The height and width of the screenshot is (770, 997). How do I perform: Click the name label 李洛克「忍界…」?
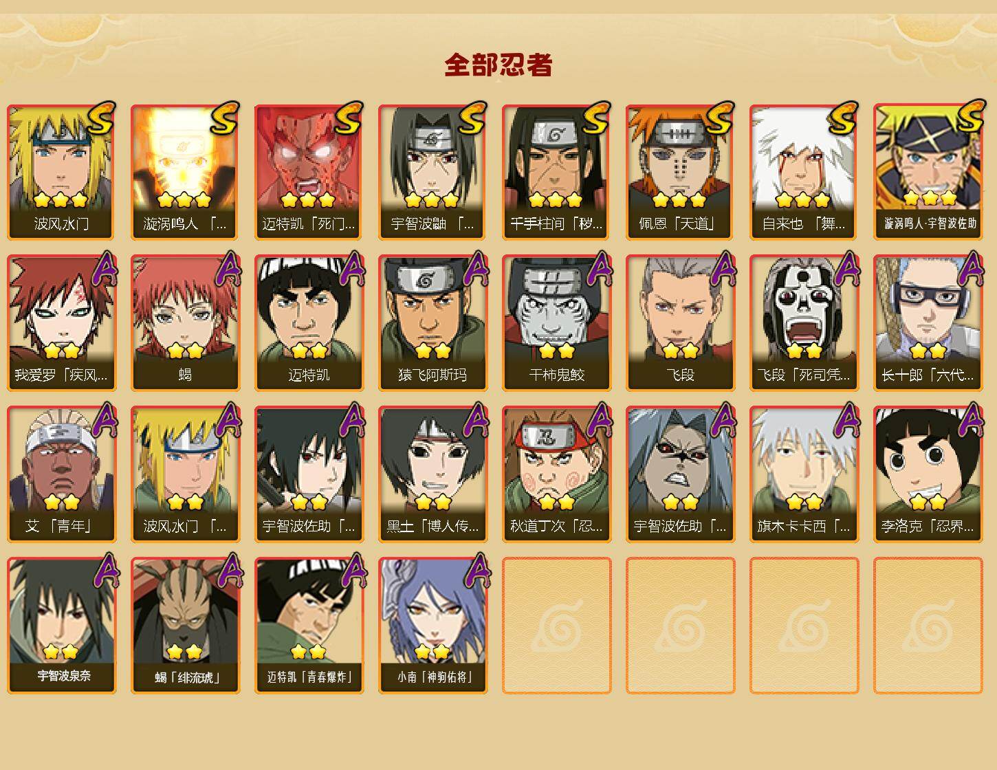pos(928,527)
